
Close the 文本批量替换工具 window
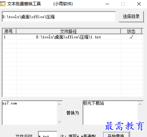pos(139,4)
